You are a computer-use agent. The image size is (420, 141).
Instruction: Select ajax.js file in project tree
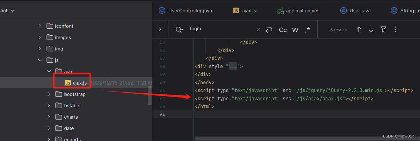point(80,83)
